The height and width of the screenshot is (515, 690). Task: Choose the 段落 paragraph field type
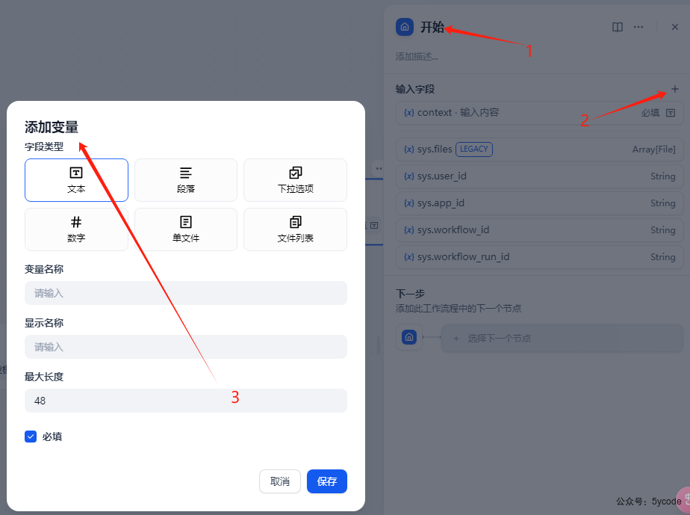click(186, 180)
